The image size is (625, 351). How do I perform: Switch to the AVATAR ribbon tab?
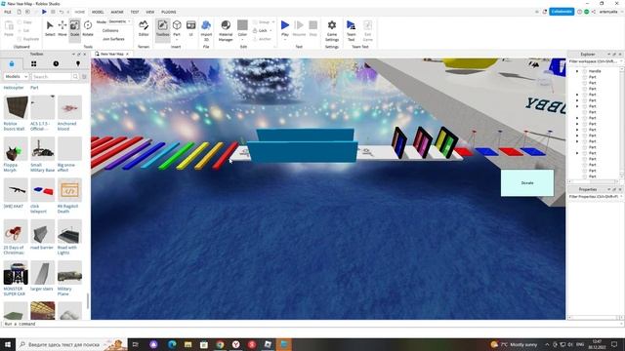[x=117, y=12]
